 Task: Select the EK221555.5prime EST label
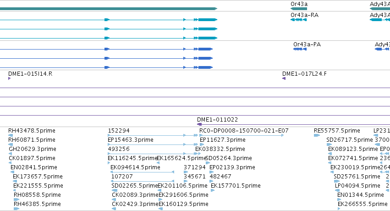coord(38,186)
